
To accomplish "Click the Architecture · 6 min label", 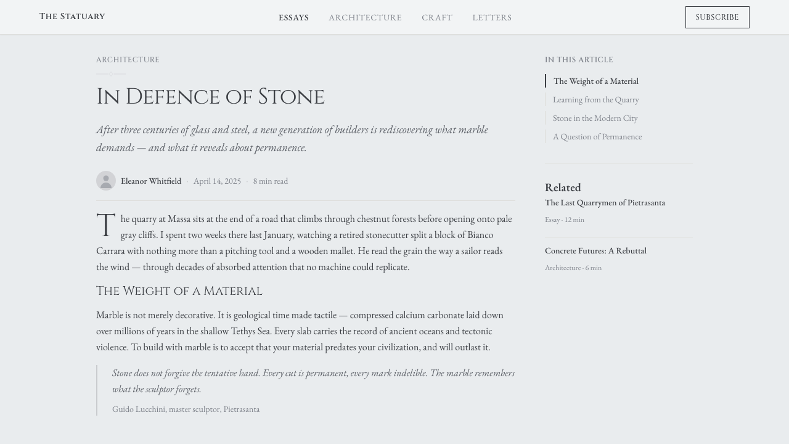I will click(x=573, y=268).
